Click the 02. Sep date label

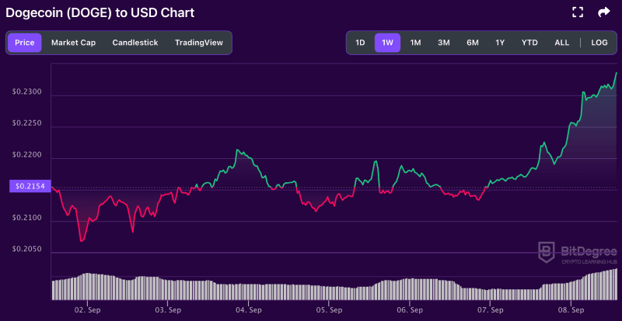pos(87,309)
